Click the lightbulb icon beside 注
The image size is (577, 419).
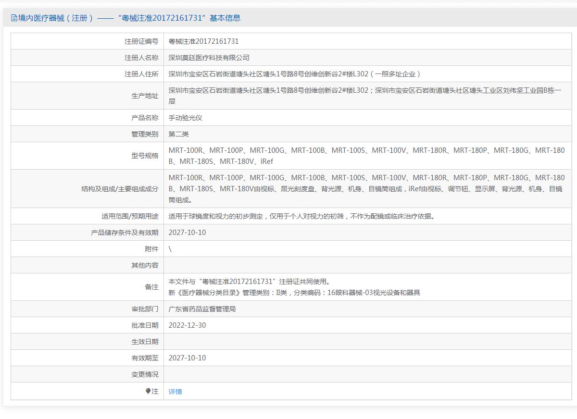coord(148,391)
